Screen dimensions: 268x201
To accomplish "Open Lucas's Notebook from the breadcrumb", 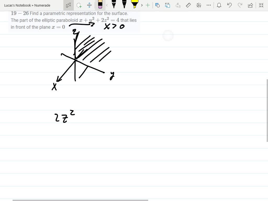I will point(17,5).
